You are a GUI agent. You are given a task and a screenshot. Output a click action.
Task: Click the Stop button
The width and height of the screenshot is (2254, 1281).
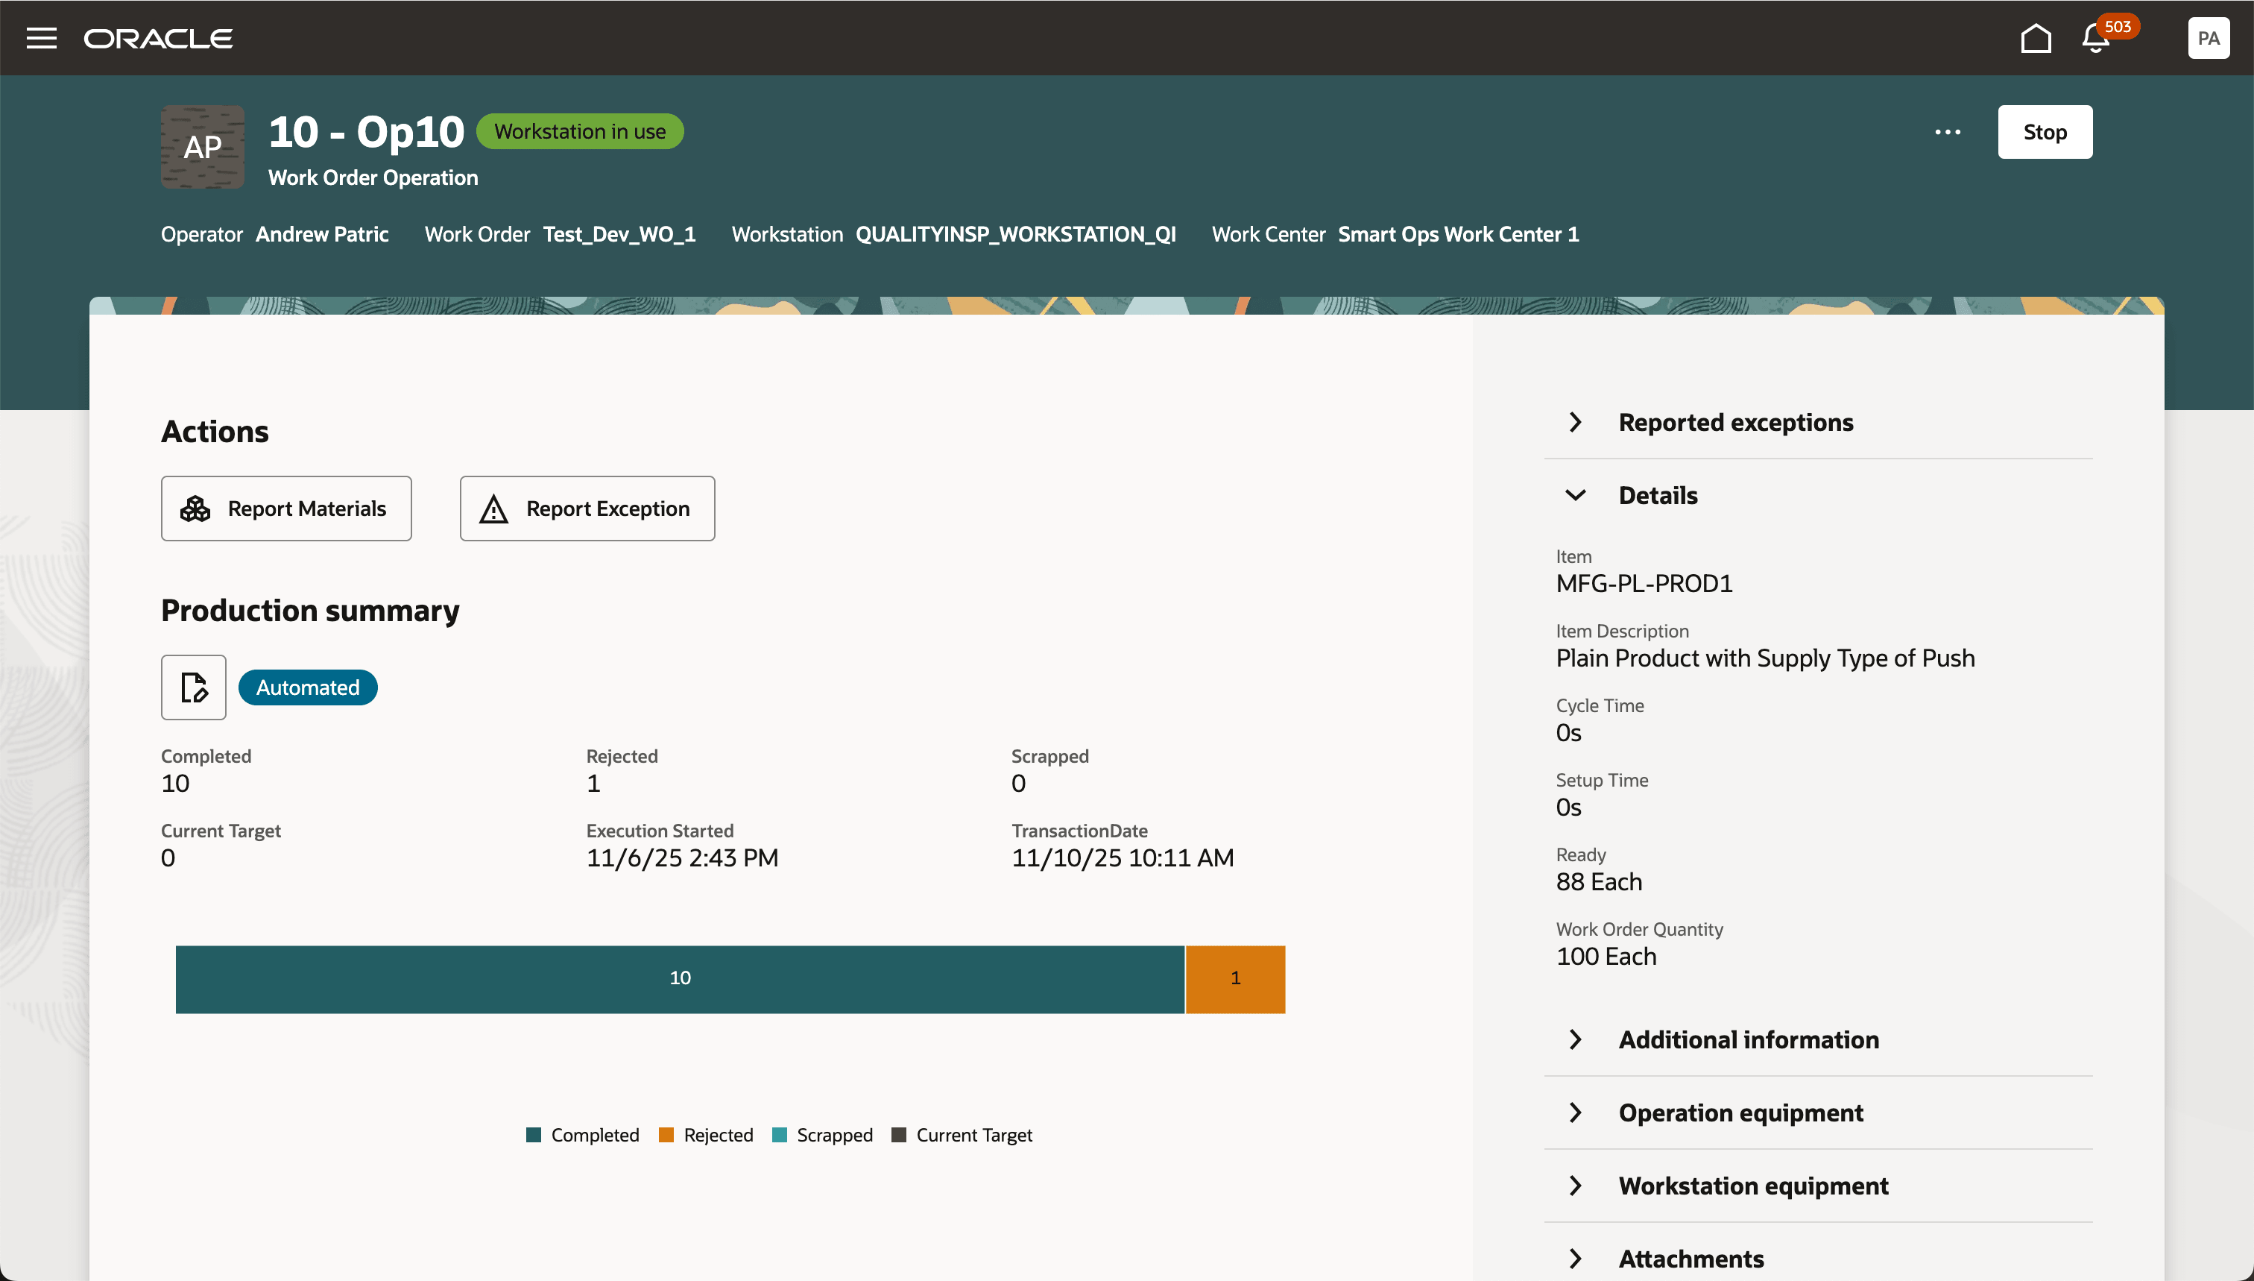(x=2044, y=132)
